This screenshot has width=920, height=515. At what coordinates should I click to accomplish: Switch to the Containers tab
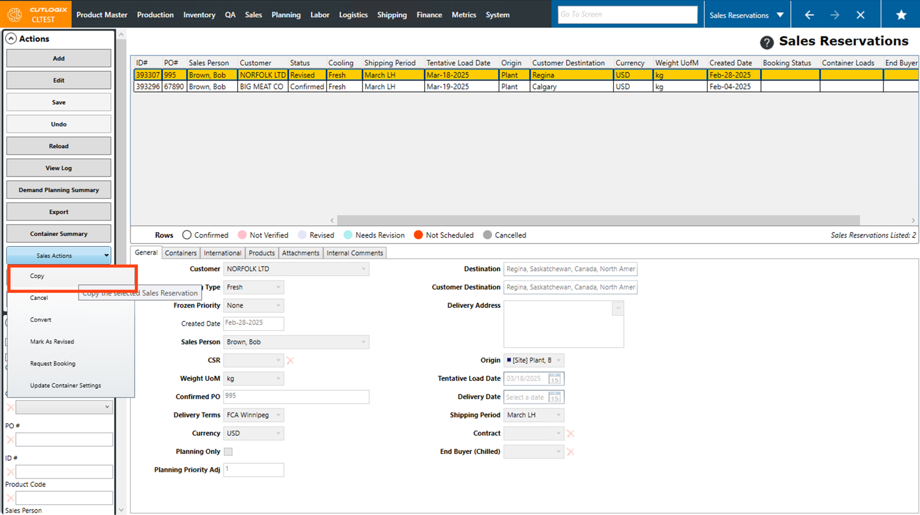(x=180, y=253)
